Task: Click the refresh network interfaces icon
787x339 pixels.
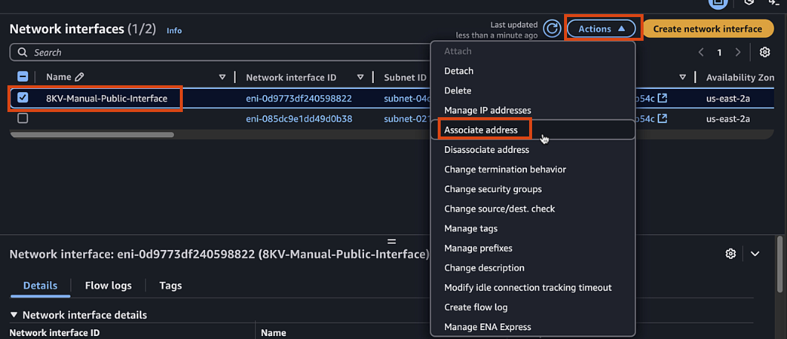Action: [551, 29]
